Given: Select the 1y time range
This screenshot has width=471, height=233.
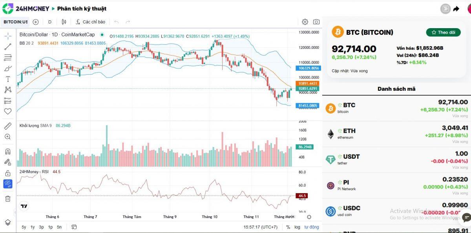Looking at the screenshot, I should [x=33, y=227].
